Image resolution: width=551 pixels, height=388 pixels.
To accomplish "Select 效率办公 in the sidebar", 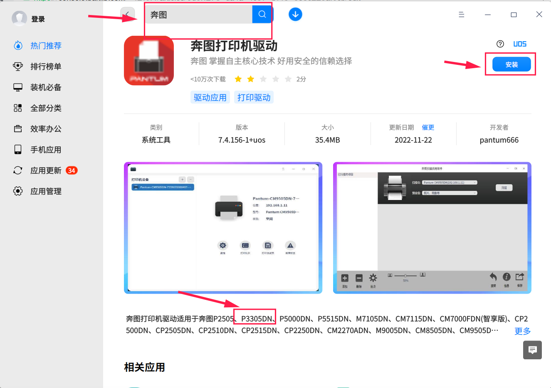I will tap(46, 129).
